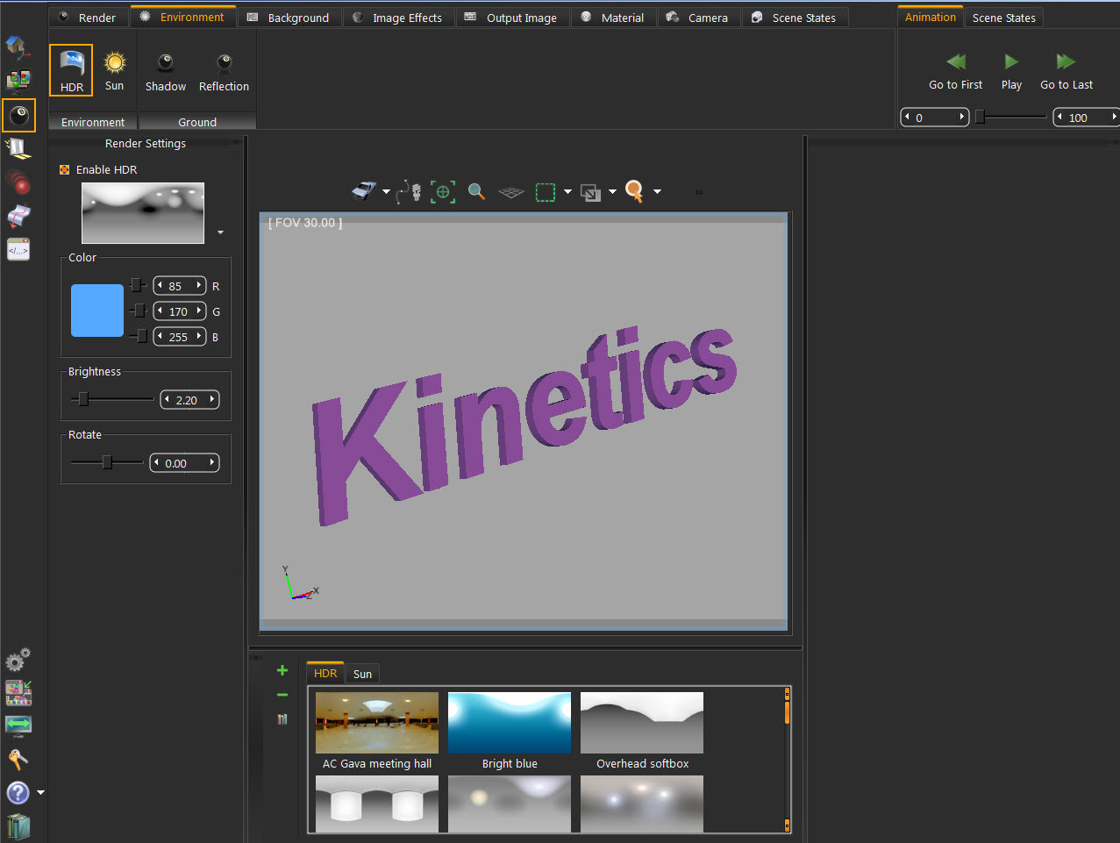This screenshot has height=843, width=1120.
Task: Click the animation frame slider handle
Action: [981, 117]
